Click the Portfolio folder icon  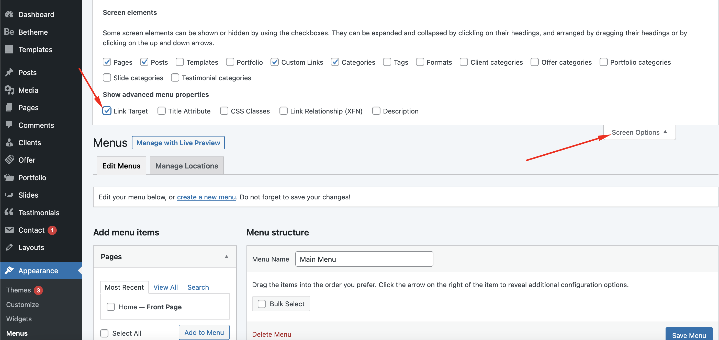[9, 177]
